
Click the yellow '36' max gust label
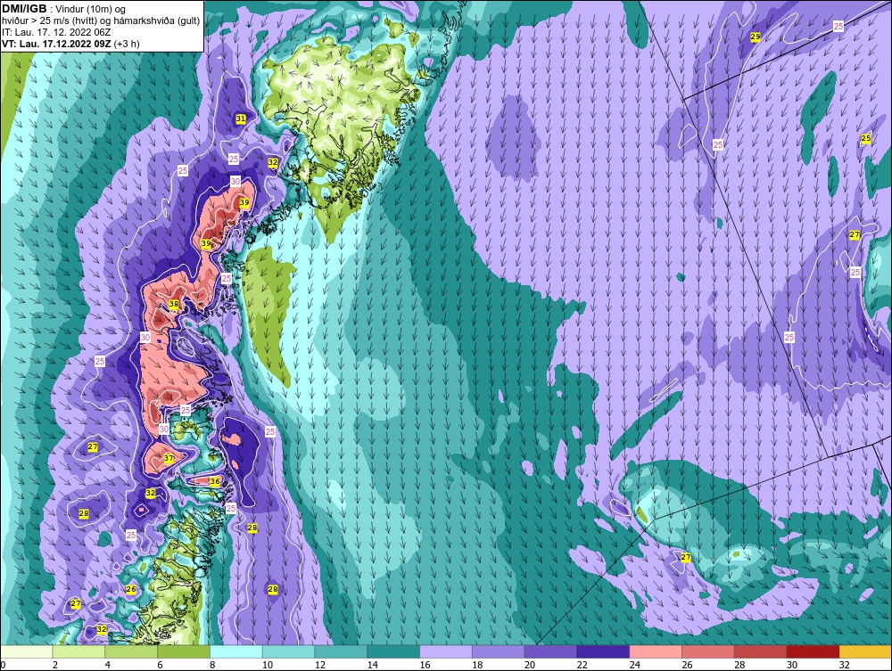pyautogui.click(x=214, y=482)
